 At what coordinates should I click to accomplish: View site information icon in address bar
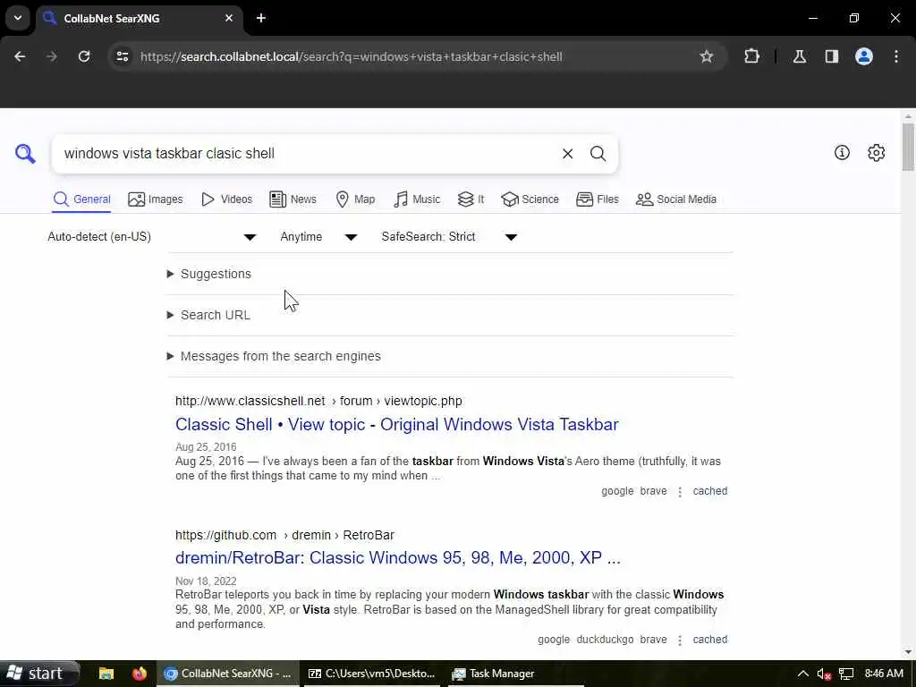pyautogui.click(x=122, y=56)
